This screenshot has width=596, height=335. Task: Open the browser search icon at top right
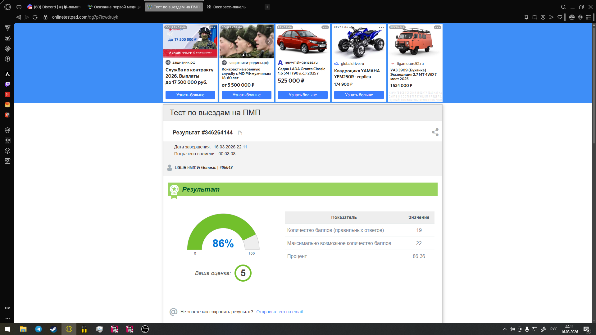point(563,7)
